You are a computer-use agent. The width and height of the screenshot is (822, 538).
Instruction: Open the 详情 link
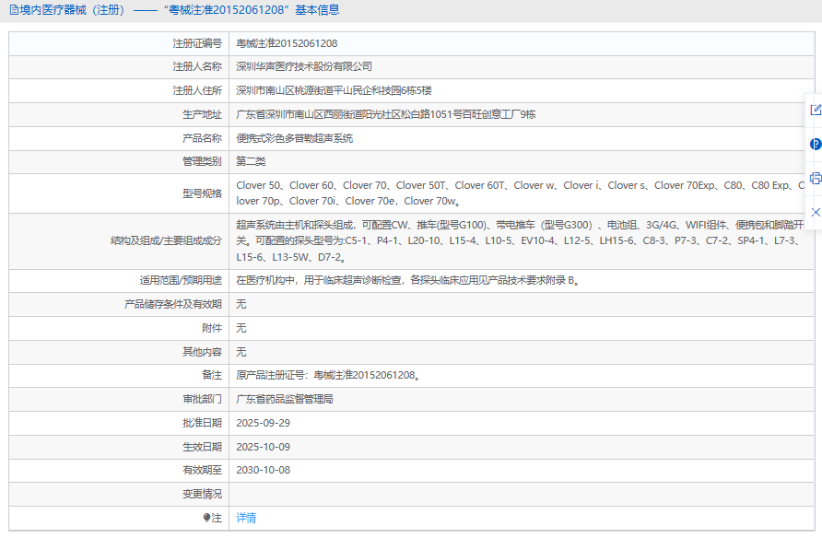pyautogui.click(x=246, y=518)
